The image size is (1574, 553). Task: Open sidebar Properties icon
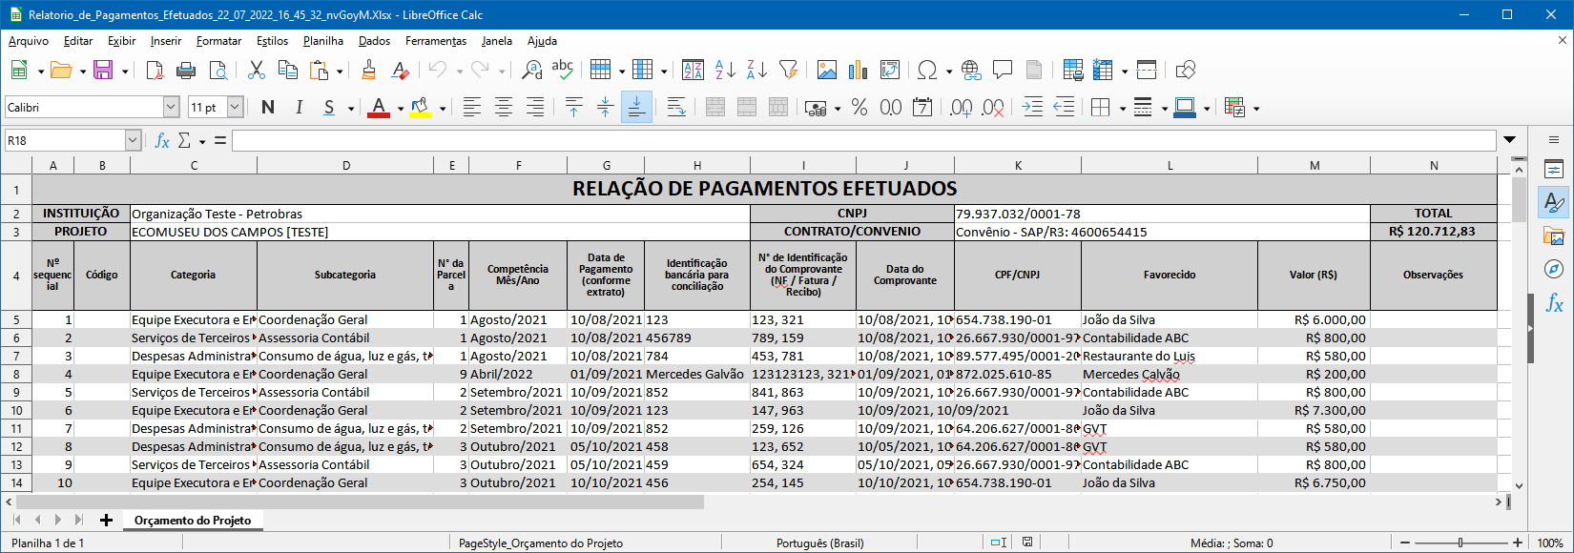click(1554, 170)
